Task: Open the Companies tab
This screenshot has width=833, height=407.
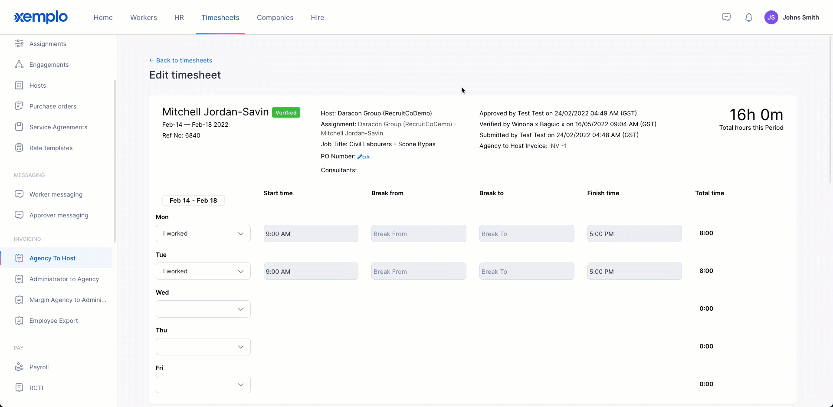Action: point(275,17)
